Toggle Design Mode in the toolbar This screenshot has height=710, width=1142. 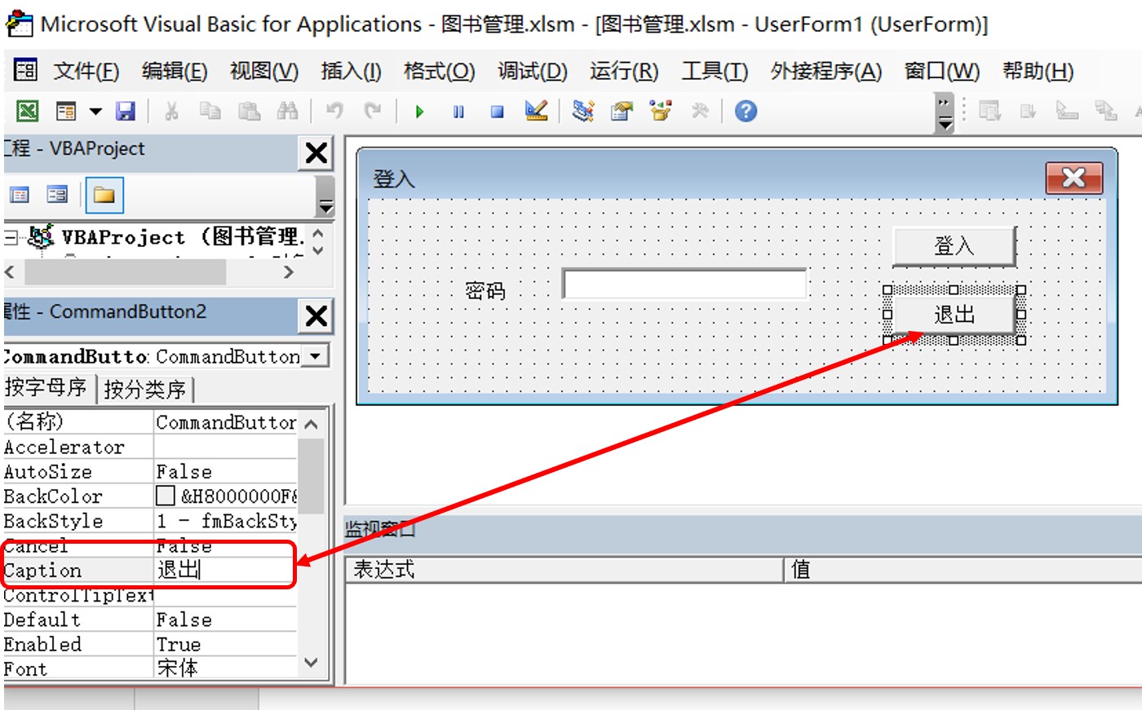tap(536, 111)
